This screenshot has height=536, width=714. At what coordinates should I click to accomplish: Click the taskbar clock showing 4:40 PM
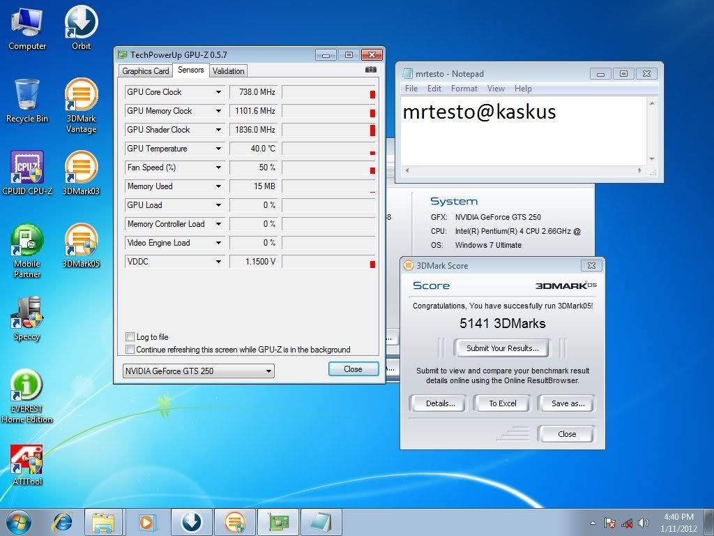click(678, 523)
